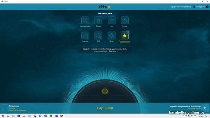Open Task View in the taskbar
This screenshot has height=118, width=210.
13,116
